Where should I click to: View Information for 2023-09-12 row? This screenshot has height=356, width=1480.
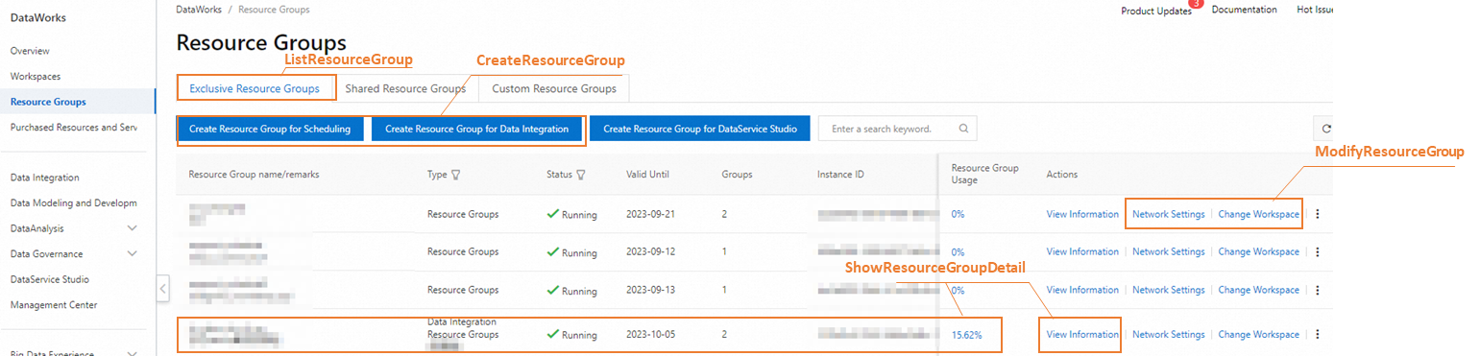coord(1082,251)
